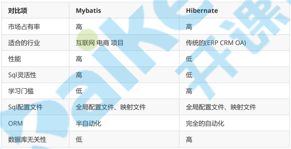Click the ORM link in first column
Viewport: 291px width, 149px height.
(16, 123)
